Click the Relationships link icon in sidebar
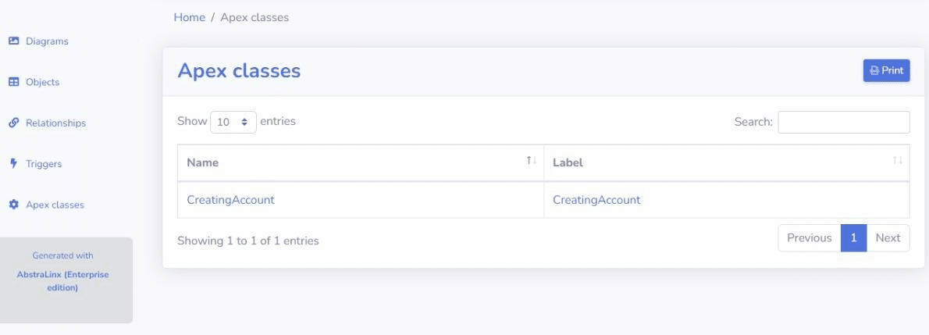Image resolution: width=929 pixels, height=335 pixels. pyautogui.click(x=12, y=123)
